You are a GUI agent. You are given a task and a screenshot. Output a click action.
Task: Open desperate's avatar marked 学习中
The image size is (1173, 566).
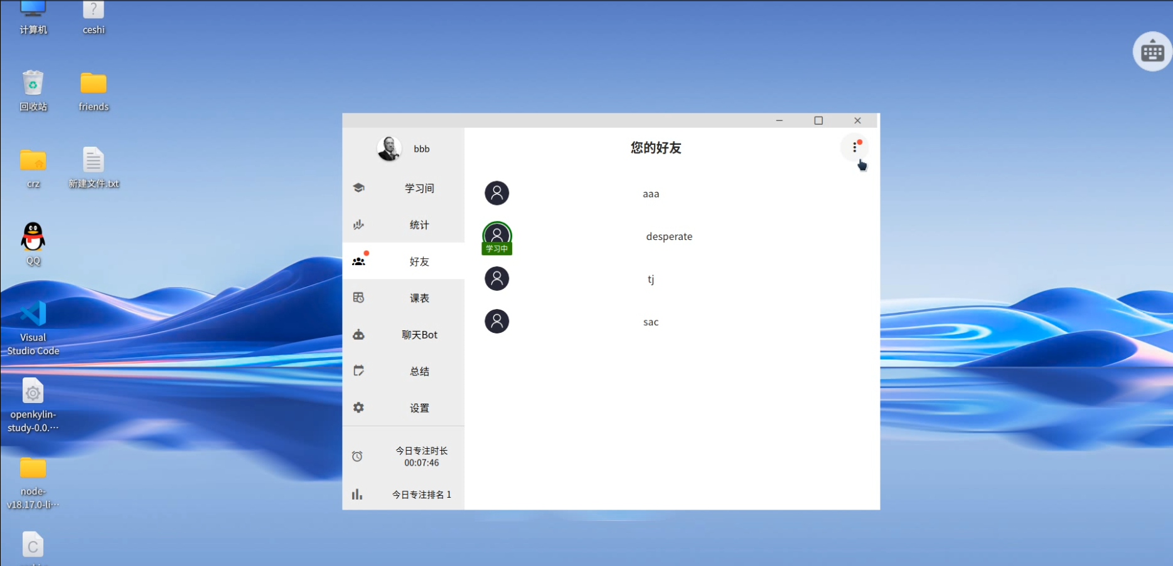(x=496, y=236)
